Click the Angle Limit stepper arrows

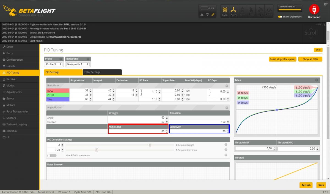tap(167, 131)
